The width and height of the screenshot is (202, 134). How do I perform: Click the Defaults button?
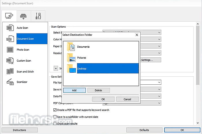click(144, 130)
